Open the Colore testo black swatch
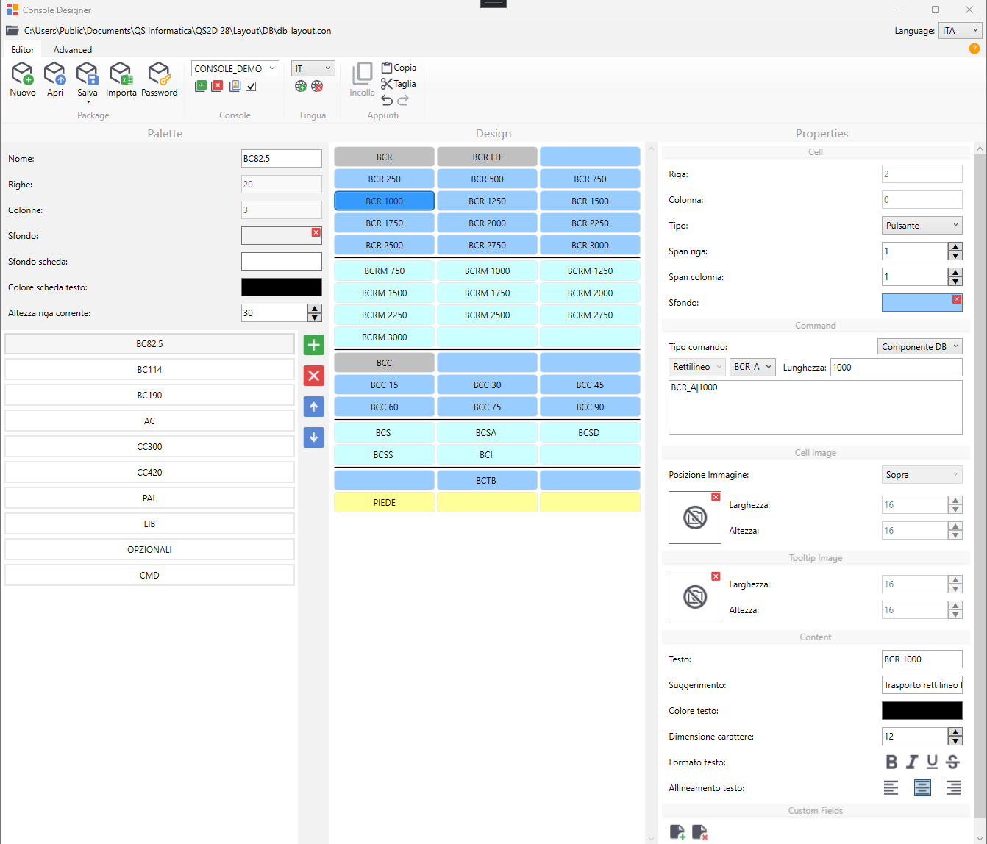Screen dimensions: 987x844 click(922, 710)
